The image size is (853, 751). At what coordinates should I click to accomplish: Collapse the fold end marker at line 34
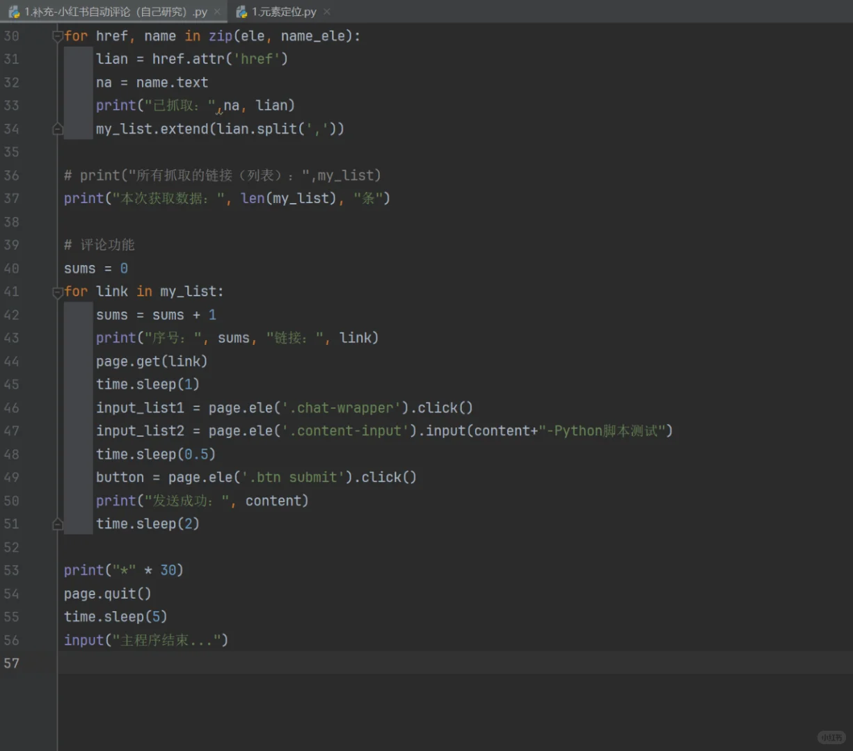click(58, 129)
